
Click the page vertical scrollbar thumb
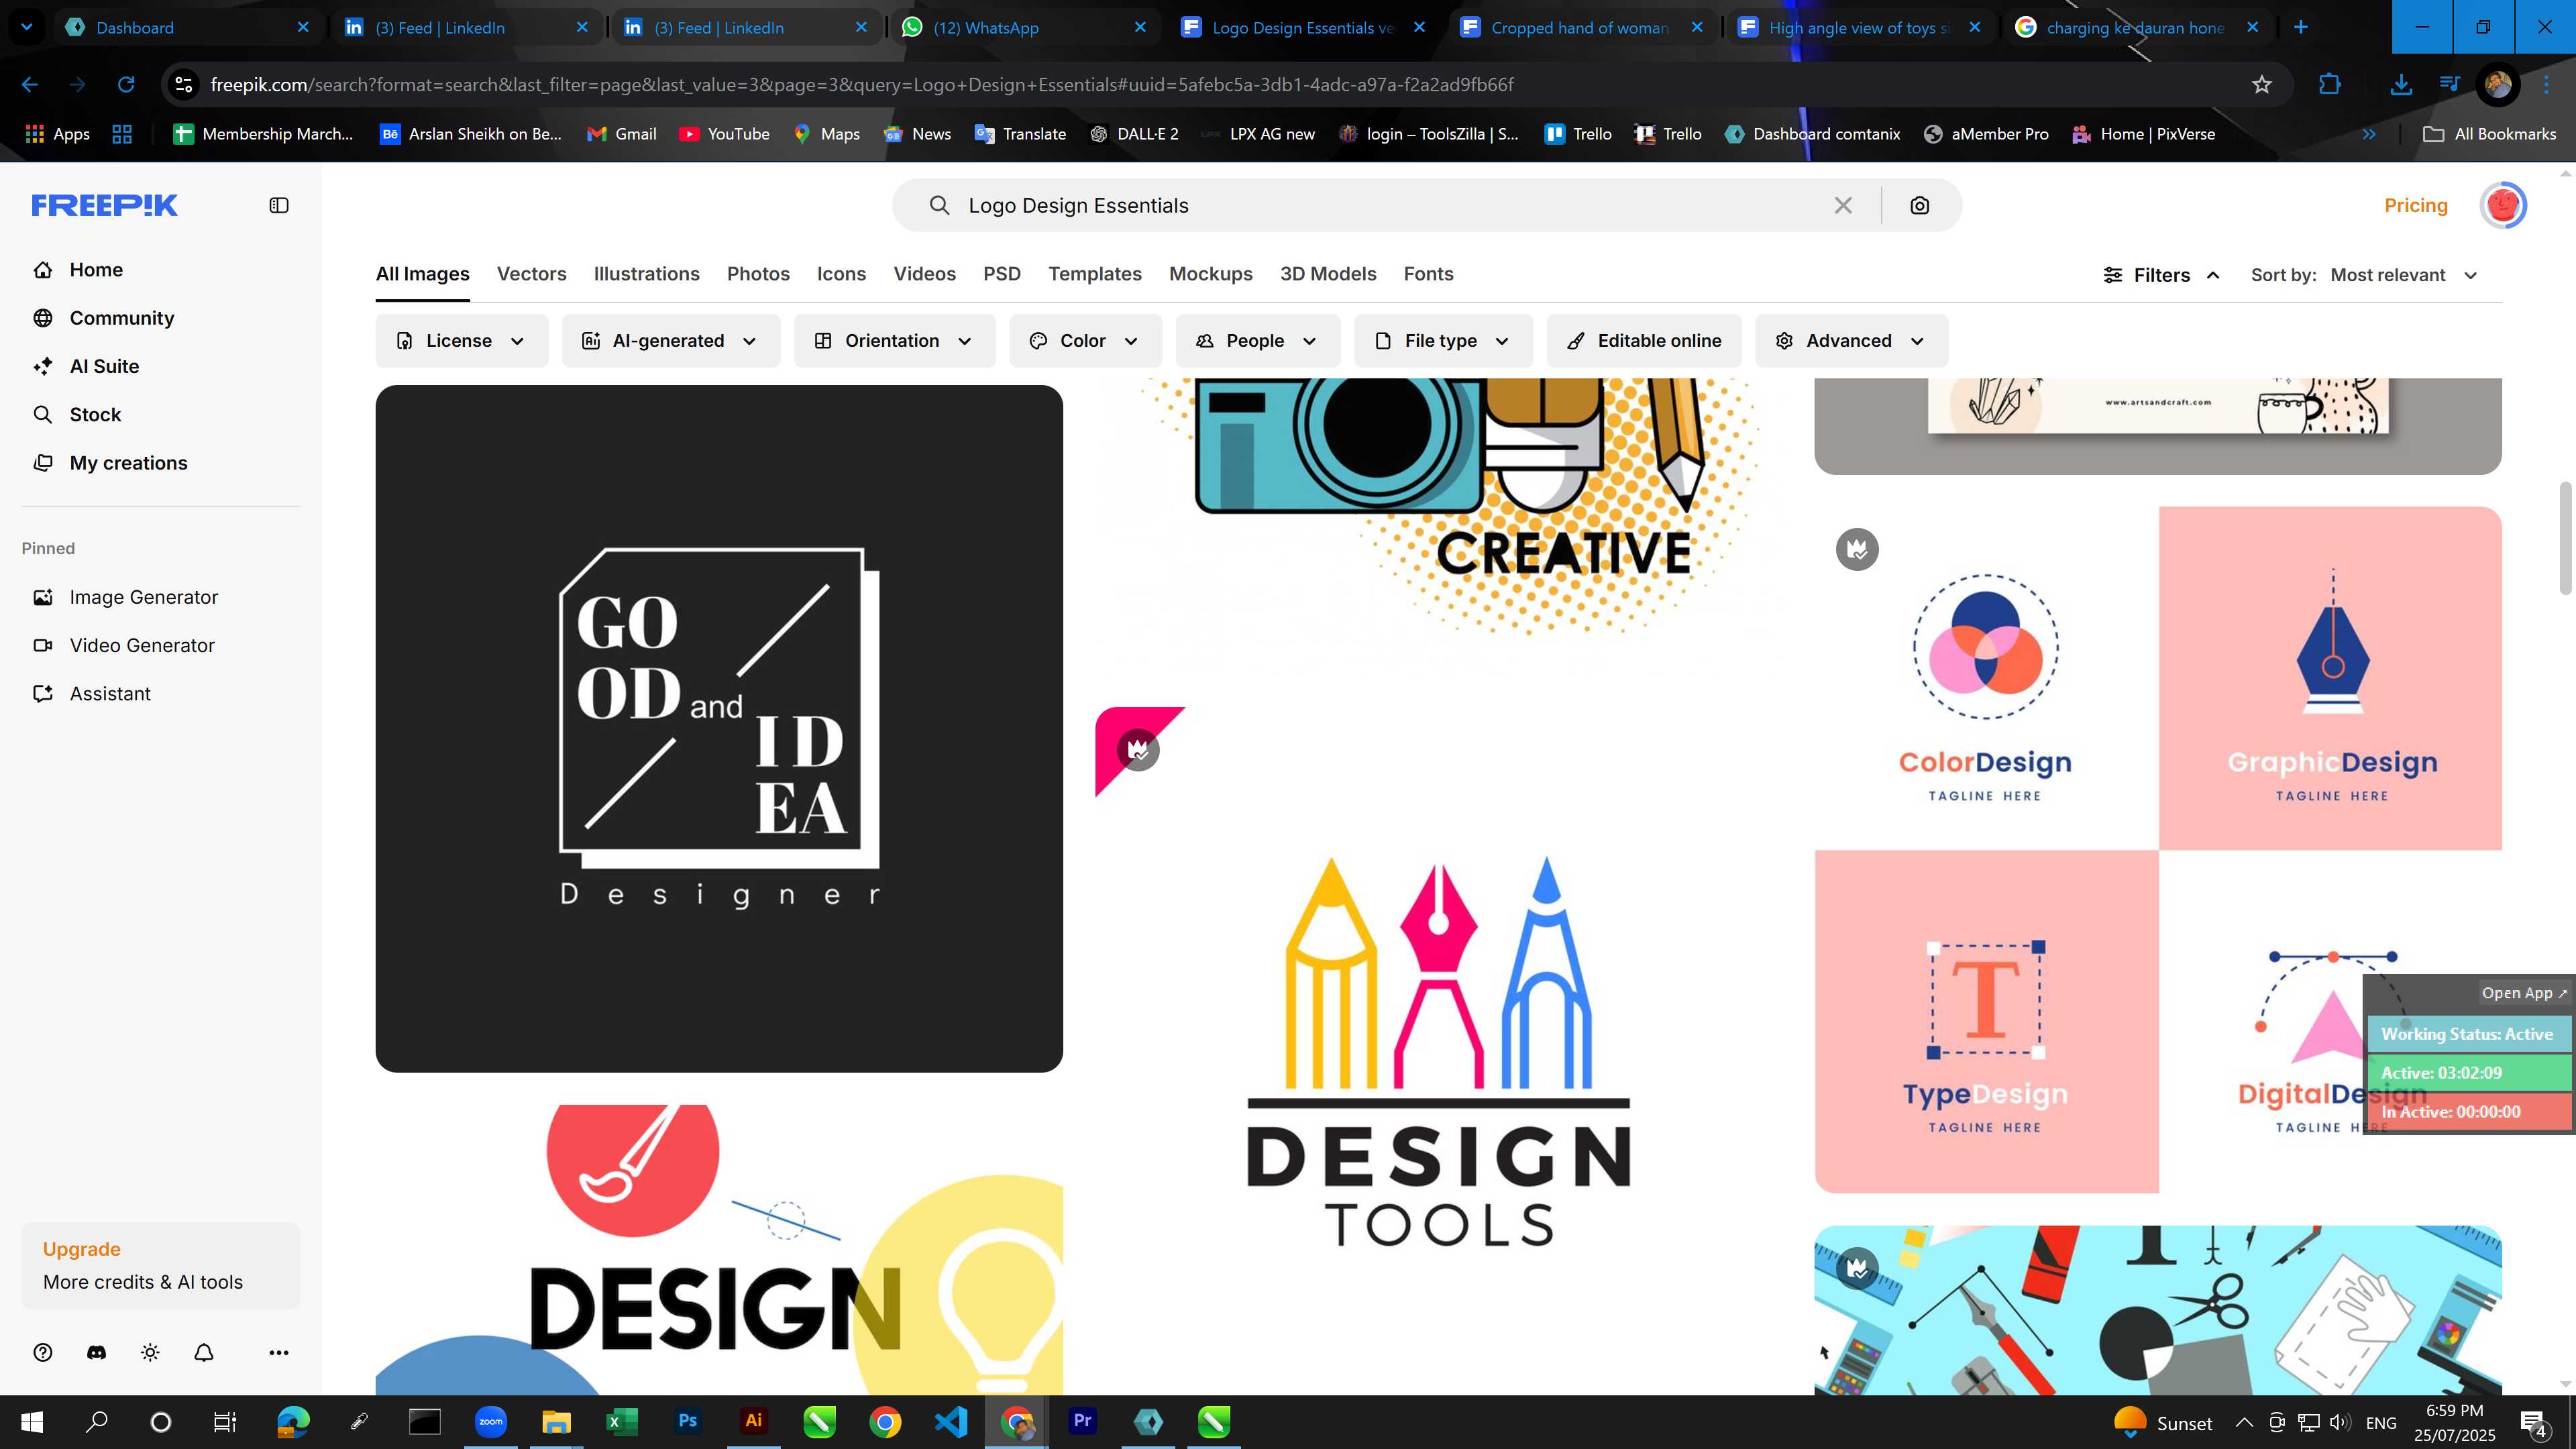click(2566, 538)
